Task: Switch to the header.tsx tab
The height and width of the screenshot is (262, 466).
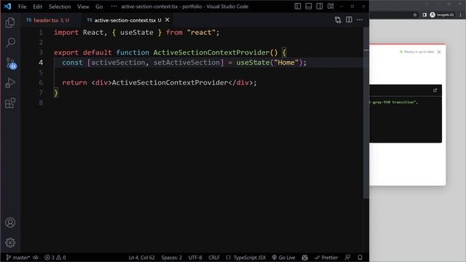Action: [47, 20]
